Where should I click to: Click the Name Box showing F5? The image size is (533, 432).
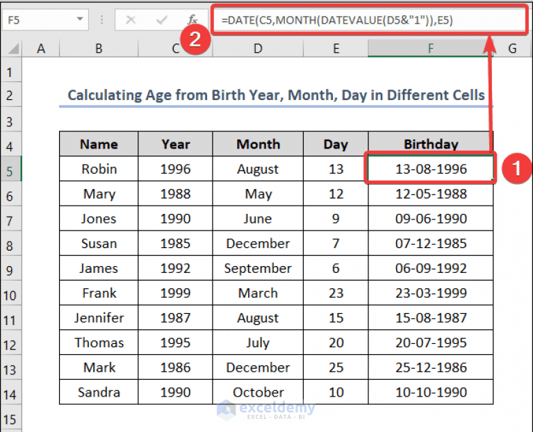(x=45, y=20)
